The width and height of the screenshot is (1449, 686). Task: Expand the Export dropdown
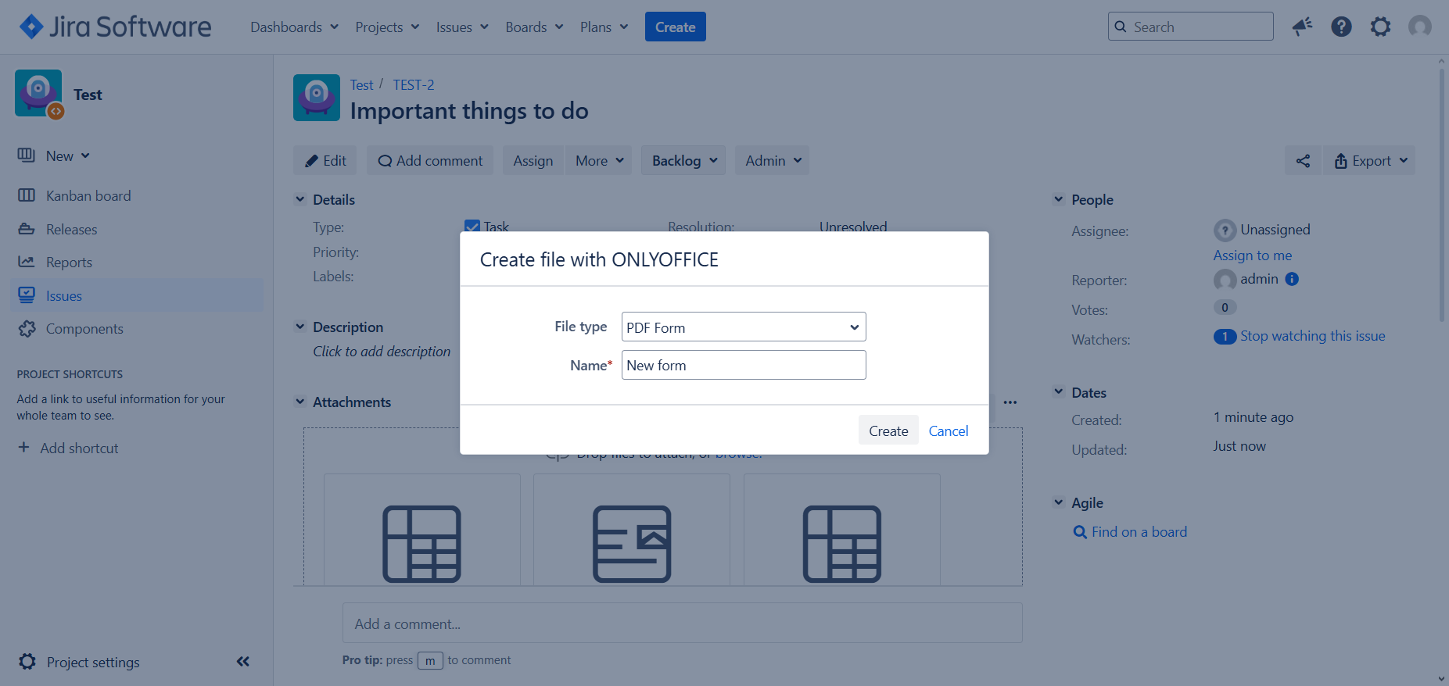tap(1370, 161)
